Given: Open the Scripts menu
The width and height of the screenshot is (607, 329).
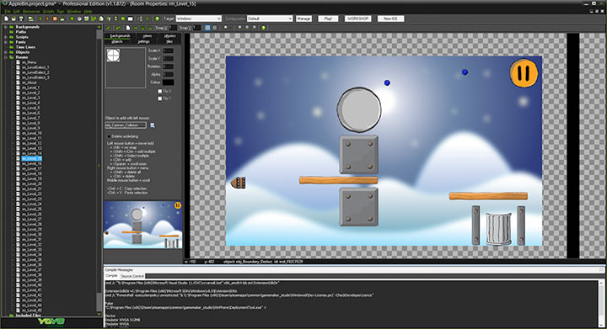Looking at the screenshot, I should pos(48,12).
